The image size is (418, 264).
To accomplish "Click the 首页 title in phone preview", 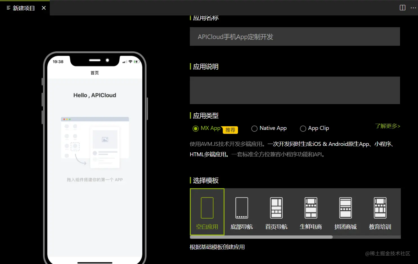I will (x=95, y=73).
